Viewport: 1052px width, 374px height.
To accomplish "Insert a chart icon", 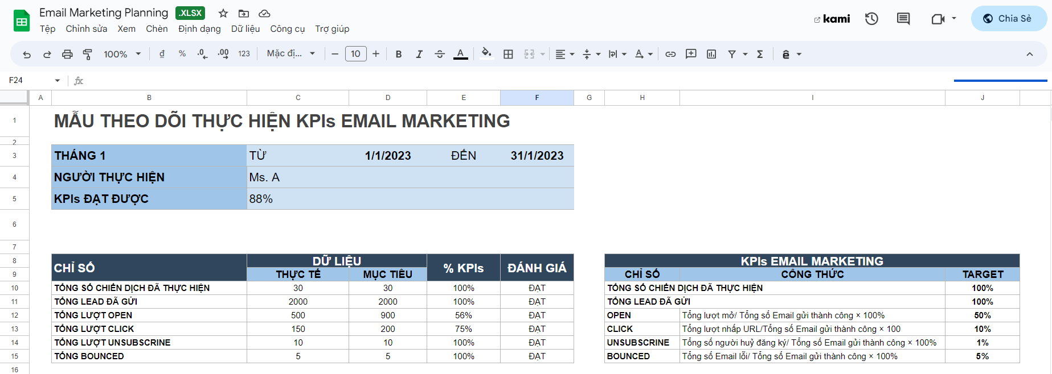I will [711, 54].
